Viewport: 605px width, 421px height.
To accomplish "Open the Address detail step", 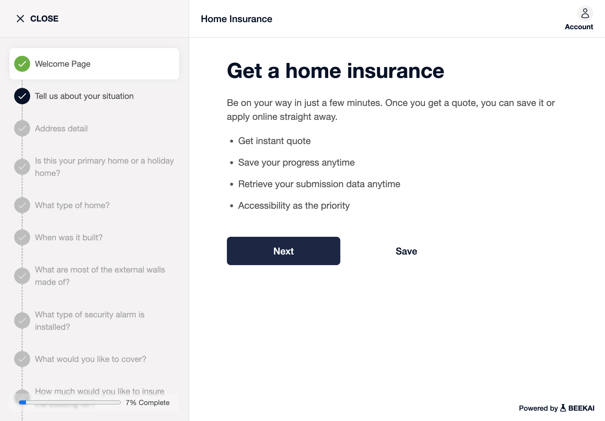I will (x=61, y=129).
